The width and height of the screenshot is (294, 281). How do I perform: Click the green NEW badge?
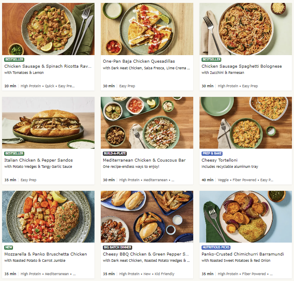[8, 248]
